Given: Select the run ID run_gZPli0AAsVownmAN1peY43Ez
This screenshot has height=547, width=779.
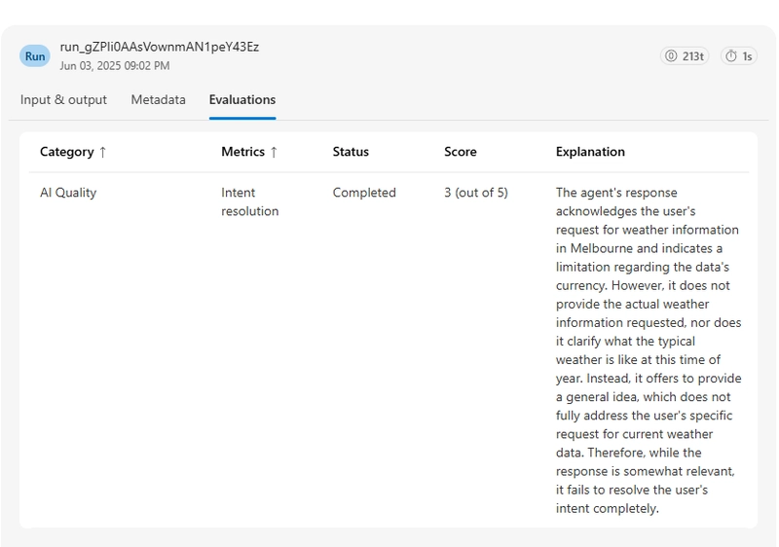Looking at the screenshot, I should (x=160, y=47).
